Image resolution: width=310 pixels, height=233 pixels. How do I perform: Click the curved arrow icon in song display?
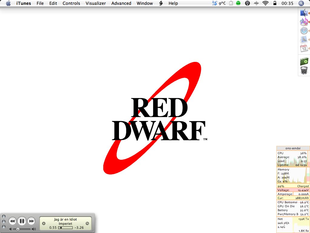[x=87, y=224]
